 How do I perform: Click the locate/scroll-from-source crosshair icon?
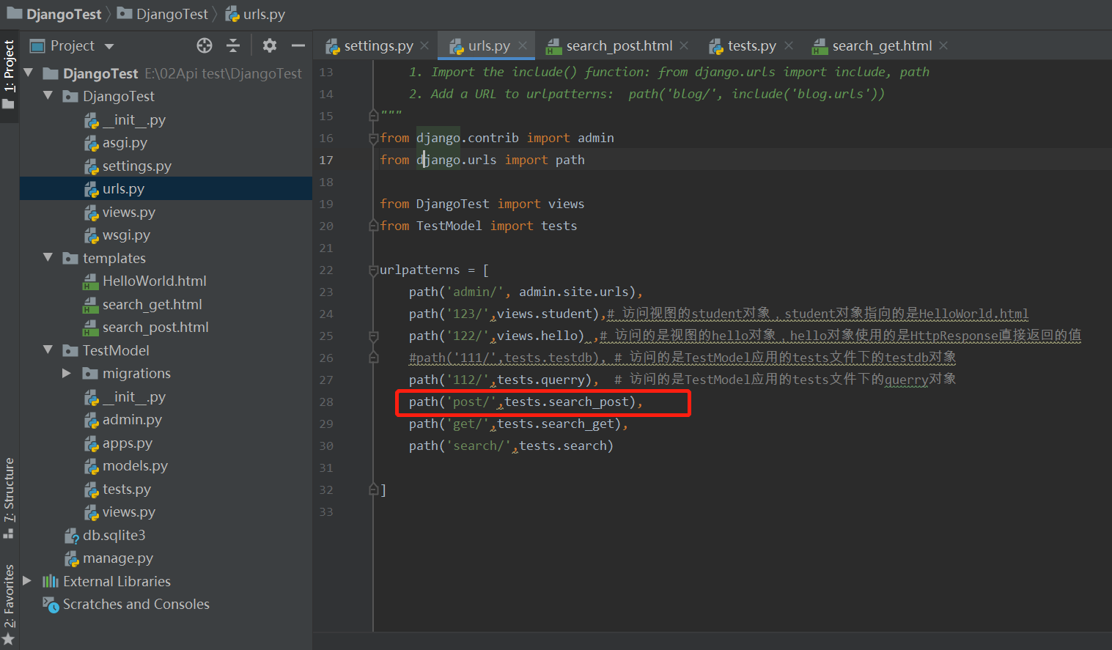[205, 45]
